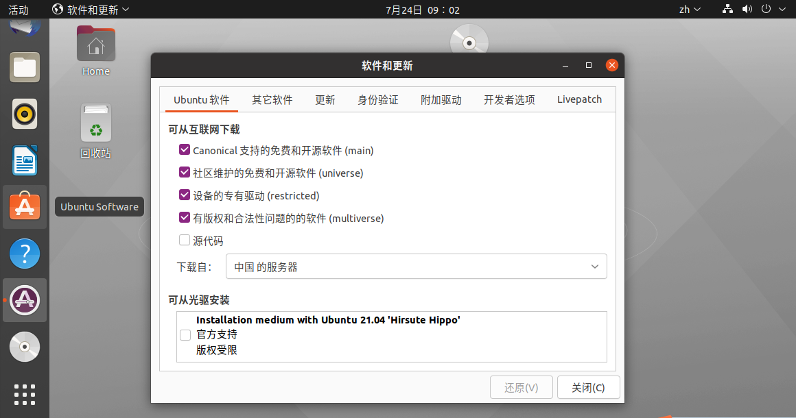The width and height of the screenshot is (796, 418).
Task: Open the clock showing 7月24日 09:02
Action: (x=423, y=10)
